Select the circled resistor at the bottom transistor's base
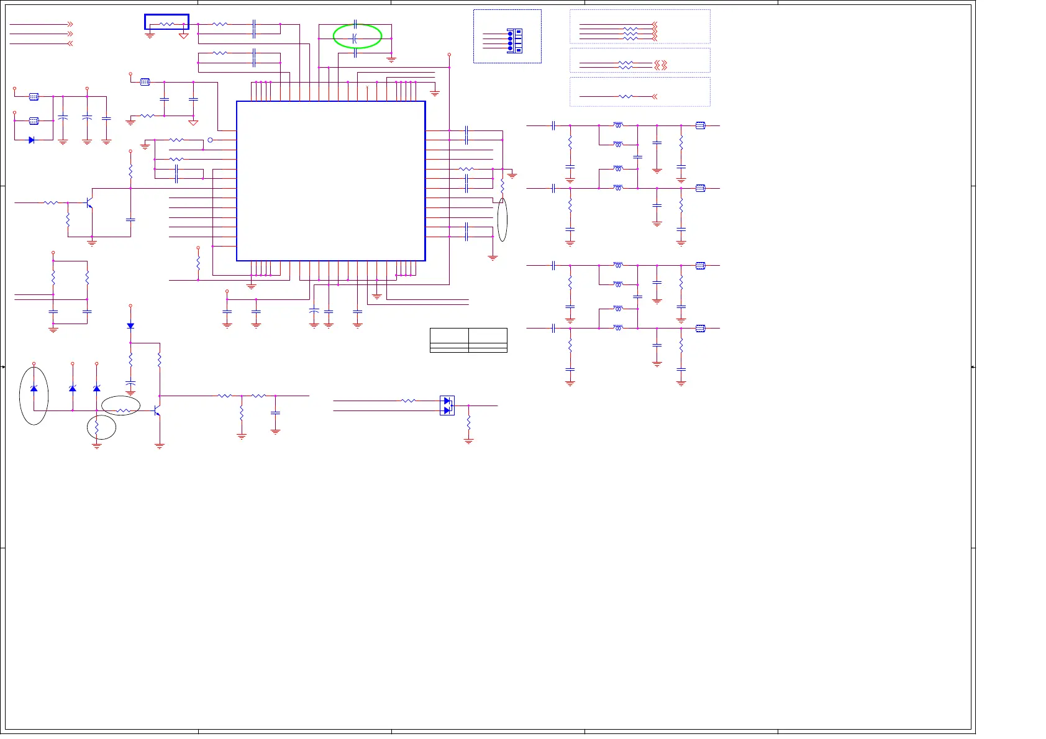1046x739 pixels. 123,410
